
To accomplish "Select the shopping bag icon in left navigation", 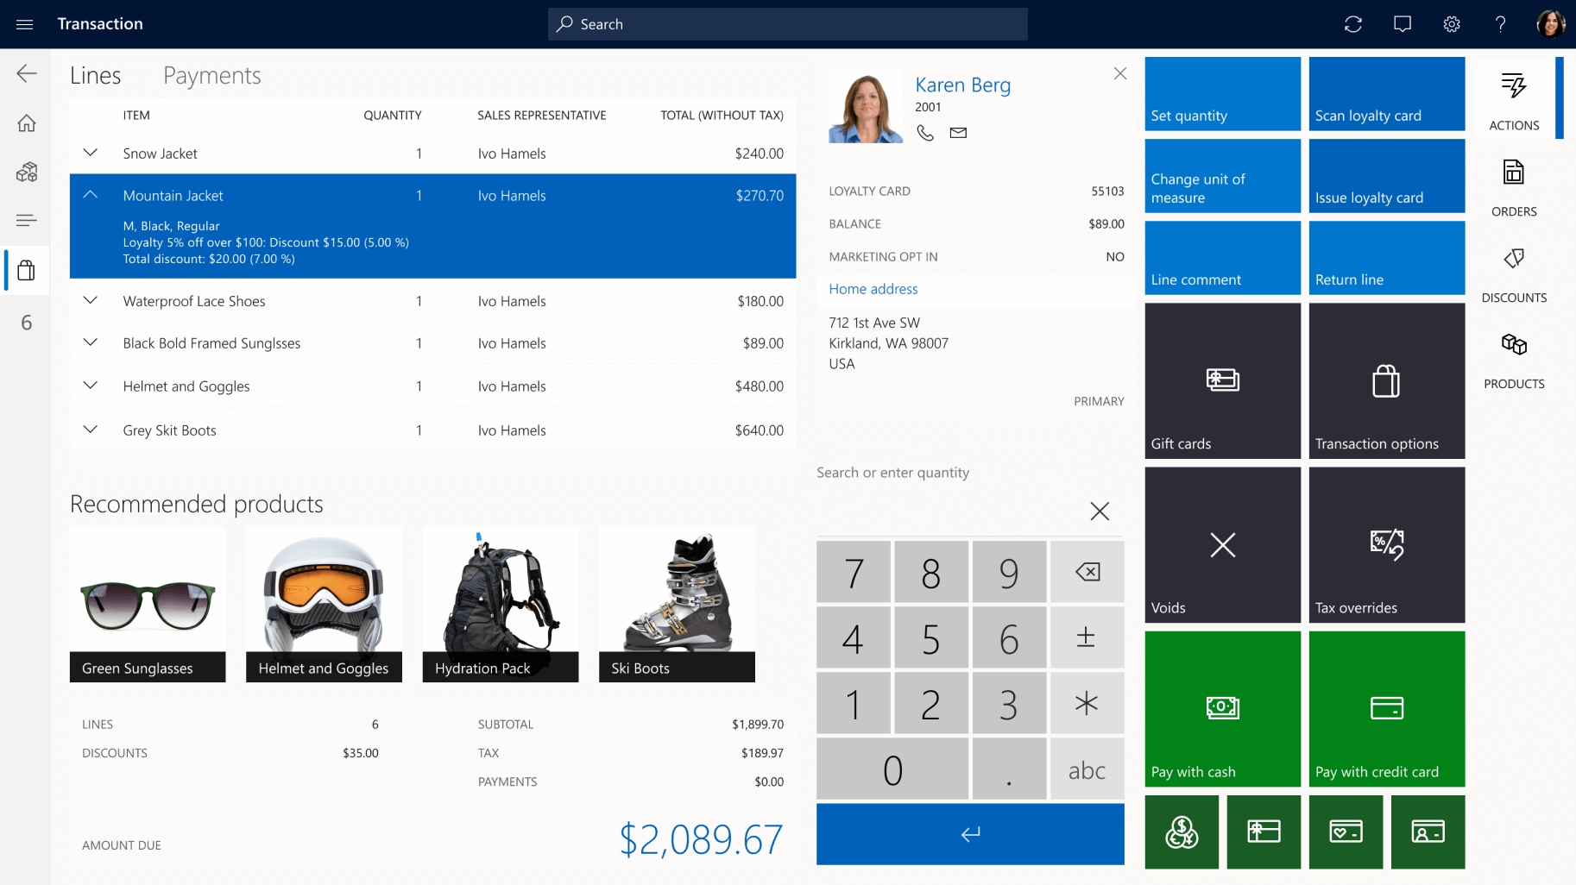I will [26, 270].
